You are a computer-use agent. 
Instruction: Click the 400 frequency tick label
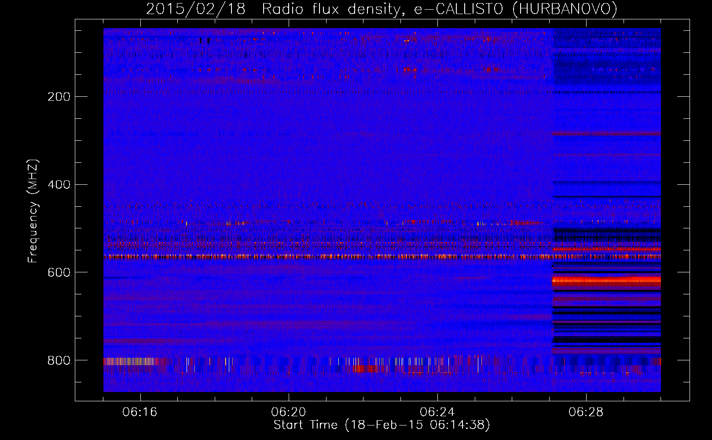pyautogui.click(x=59, y=185)
